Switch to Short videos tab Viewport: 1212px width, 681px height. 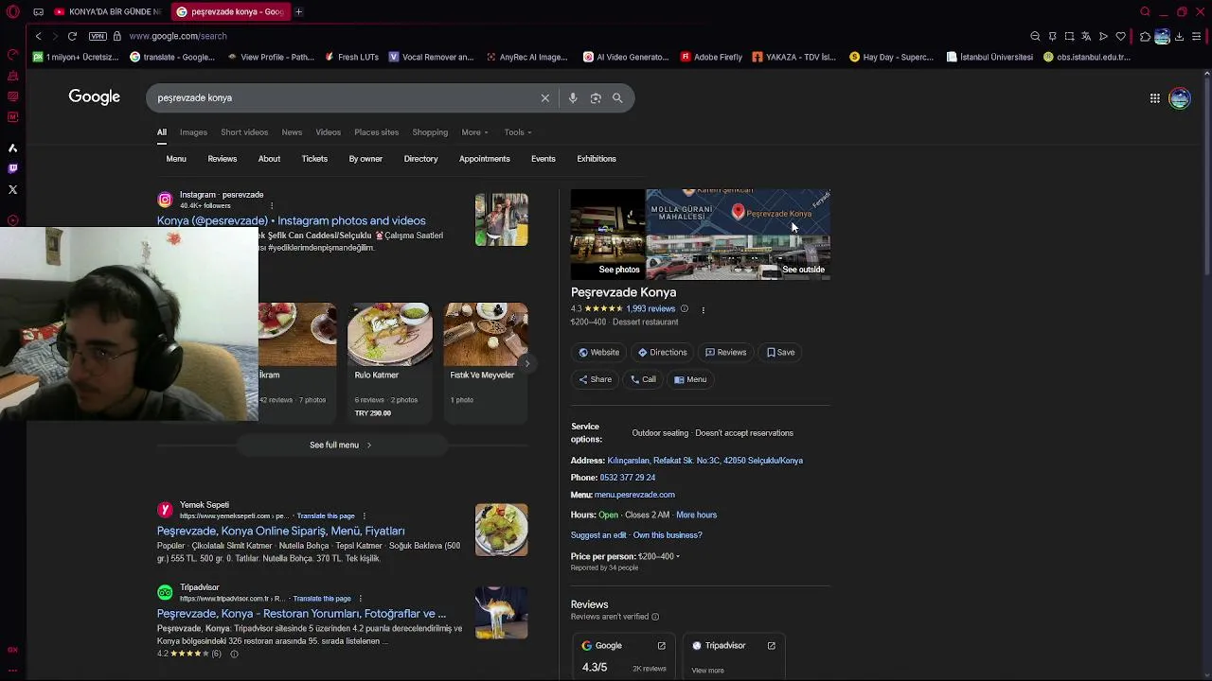pyautogui.click(x=244, y=132)
